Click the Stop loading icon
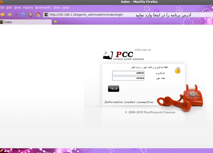Screen dimensions: 213x153 tap(30, 15)
